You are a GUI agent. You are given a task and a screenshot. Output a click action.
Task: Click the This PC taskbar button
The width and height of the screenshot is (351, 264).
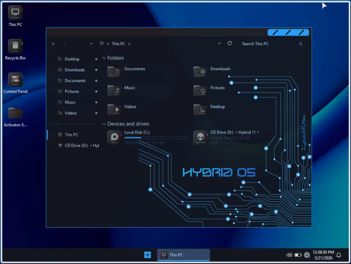coord(184,255)
